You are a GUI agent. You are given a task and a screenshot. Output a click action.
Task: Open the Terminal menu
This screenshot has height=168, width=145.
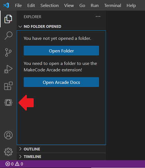pos(113,5)
